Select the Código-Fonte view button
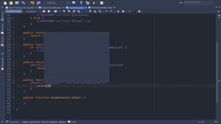The image size is (221, 124). click(13, 11)
